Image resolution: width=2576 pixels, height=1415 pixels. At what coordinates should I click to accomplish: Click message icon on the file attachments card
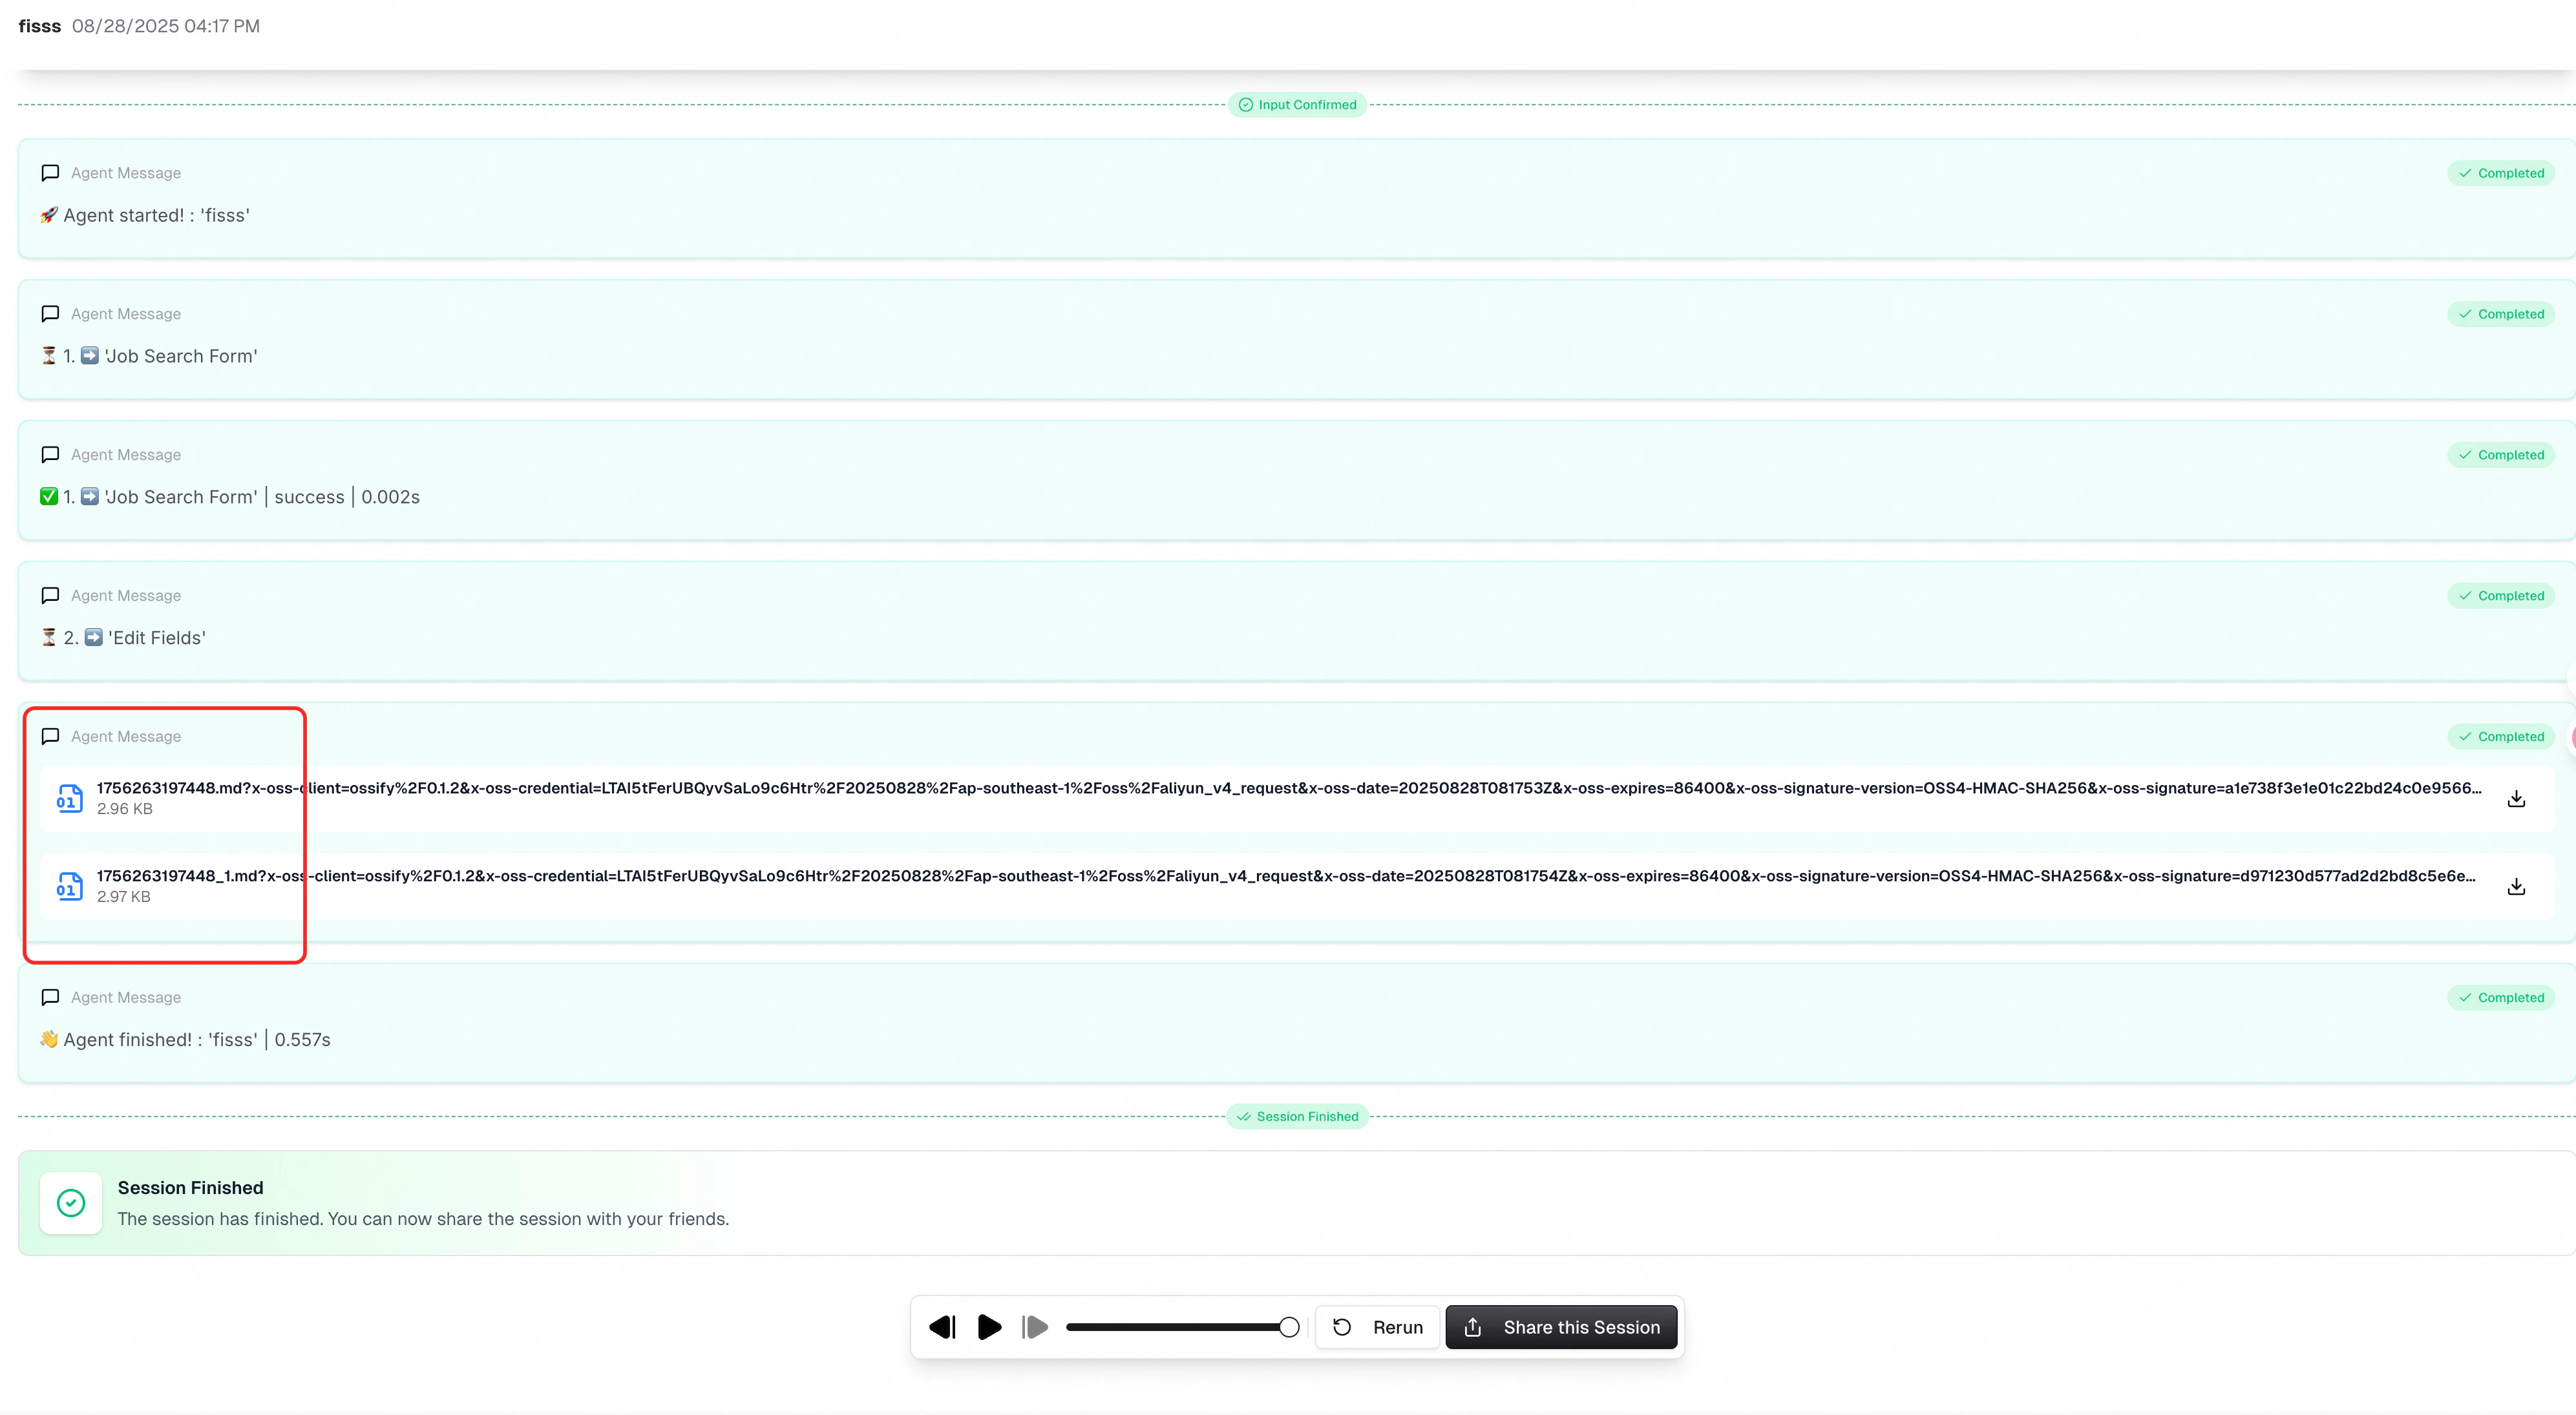click(x=50, y=737)
